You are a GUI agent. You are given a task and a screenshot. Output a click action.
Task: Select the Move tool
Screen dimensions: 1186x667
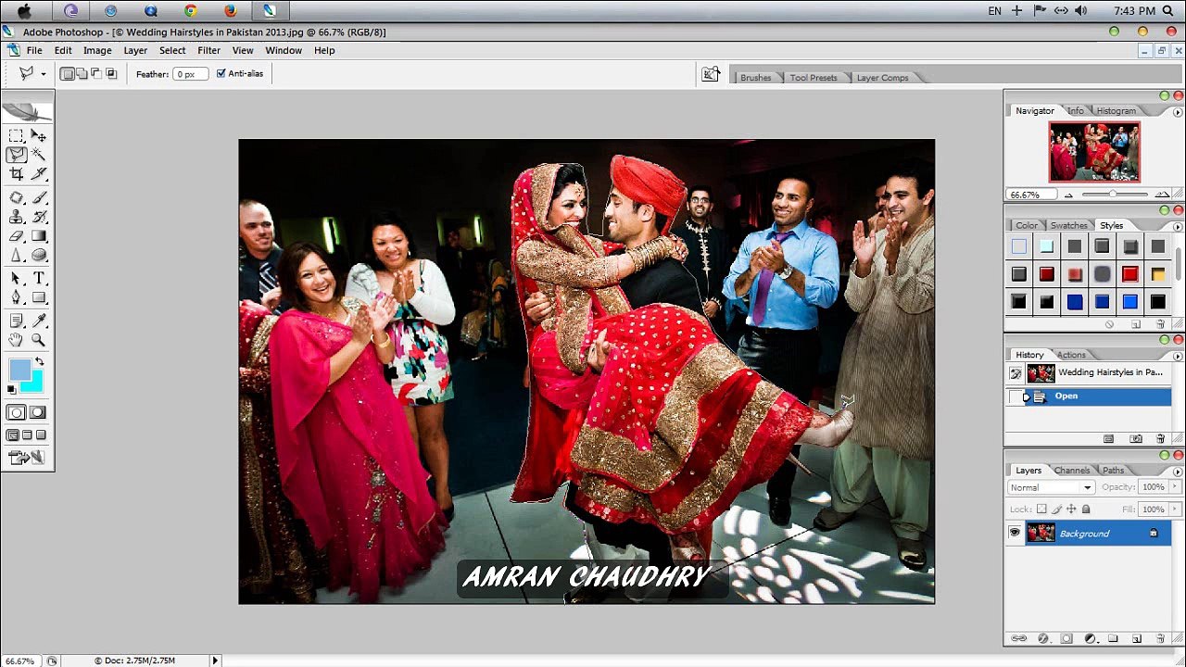[39, 135]
